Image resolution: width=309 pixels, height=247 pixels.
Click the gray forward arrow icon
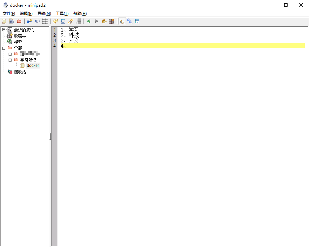pos(96,21)
